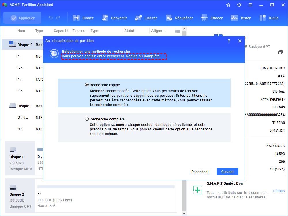Open the Tester tool

pos(240,18)
